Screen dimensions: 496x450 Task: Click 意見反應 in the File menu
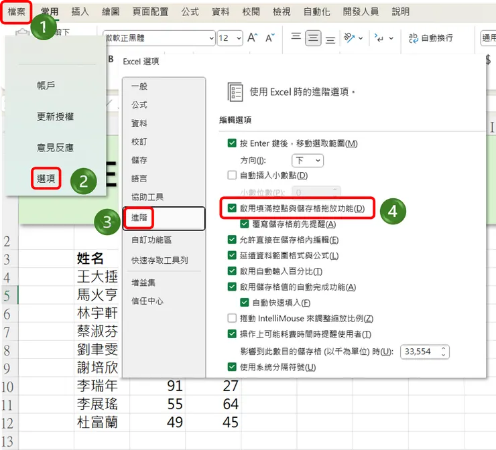tap(56, 147)
